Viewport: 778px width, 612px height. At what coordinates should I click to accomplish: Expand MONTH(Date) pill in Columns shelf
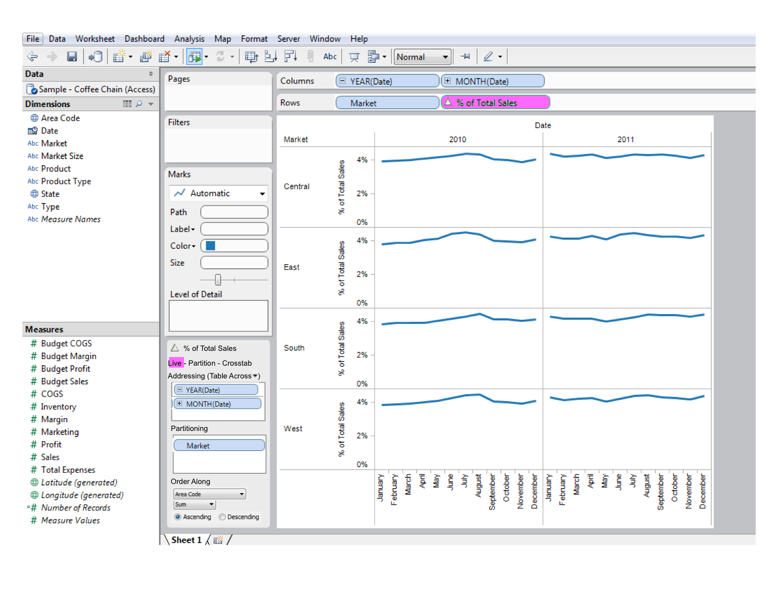point(447,81)
